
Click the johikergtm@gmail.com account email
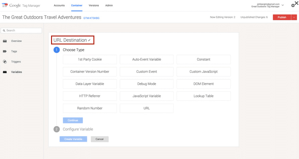point(268,4)
